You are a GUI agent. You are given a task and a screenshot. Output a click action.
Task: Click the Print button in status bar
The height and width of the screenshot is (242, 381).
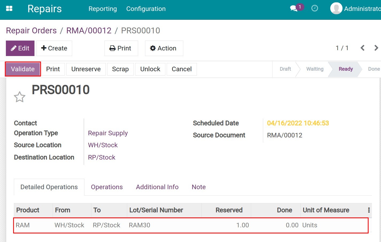point(53,69)
